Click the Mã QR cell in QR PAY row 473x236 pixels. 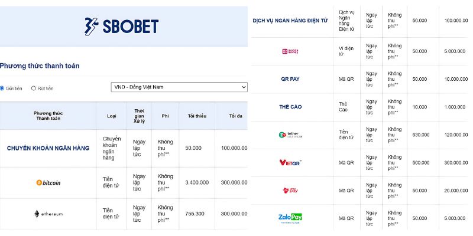click(346, 79)
